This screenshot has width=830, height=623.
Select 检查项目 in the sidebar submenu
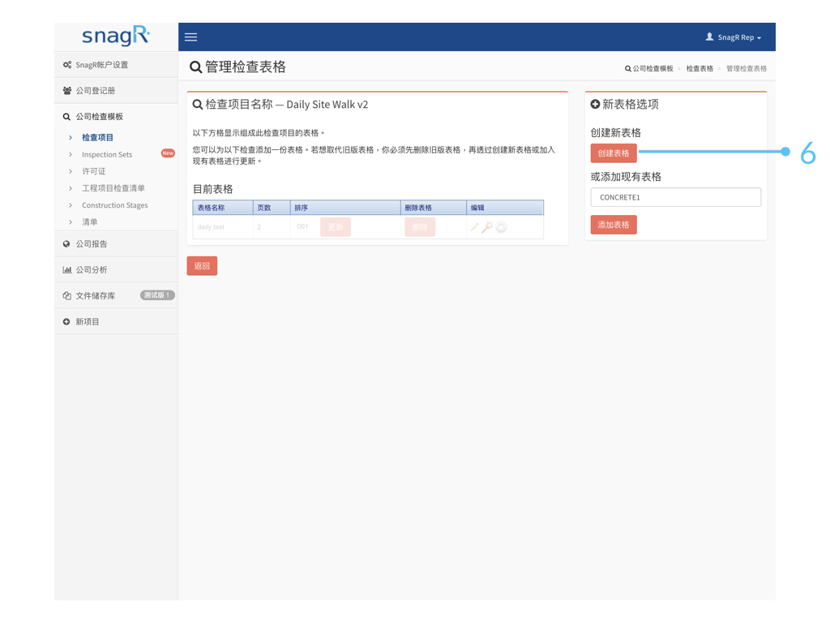[x=97, y=137]
